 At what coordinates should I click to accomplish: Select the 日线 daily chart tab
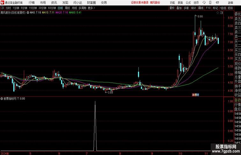60,8
